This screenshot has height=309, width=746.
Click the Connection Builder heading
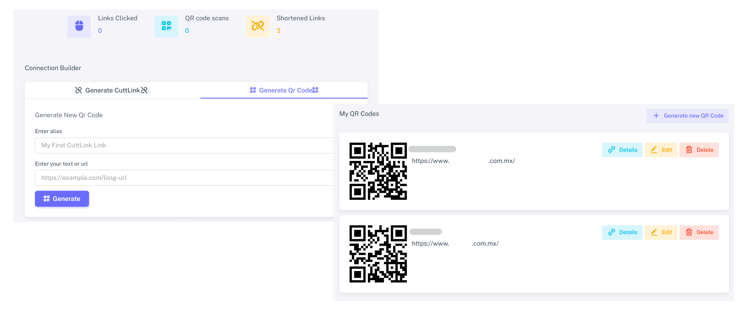tap(53, 68)
